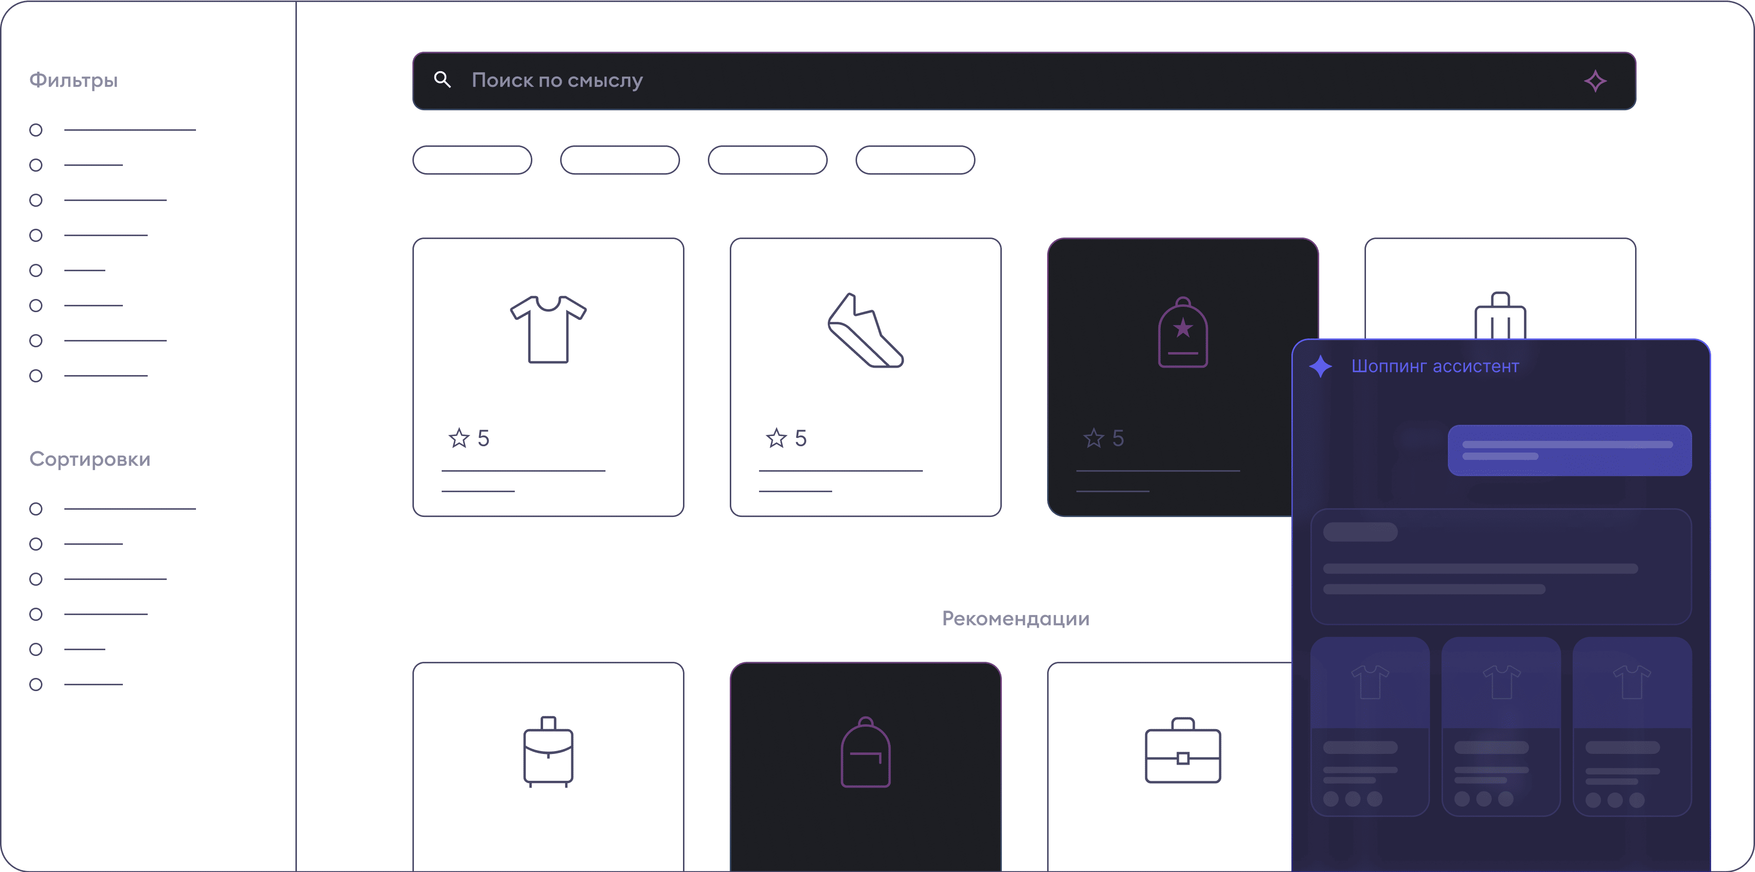Click the magnifying glass search icon
The height and width of the screenshot is (872, 1755).
(443, 80)
